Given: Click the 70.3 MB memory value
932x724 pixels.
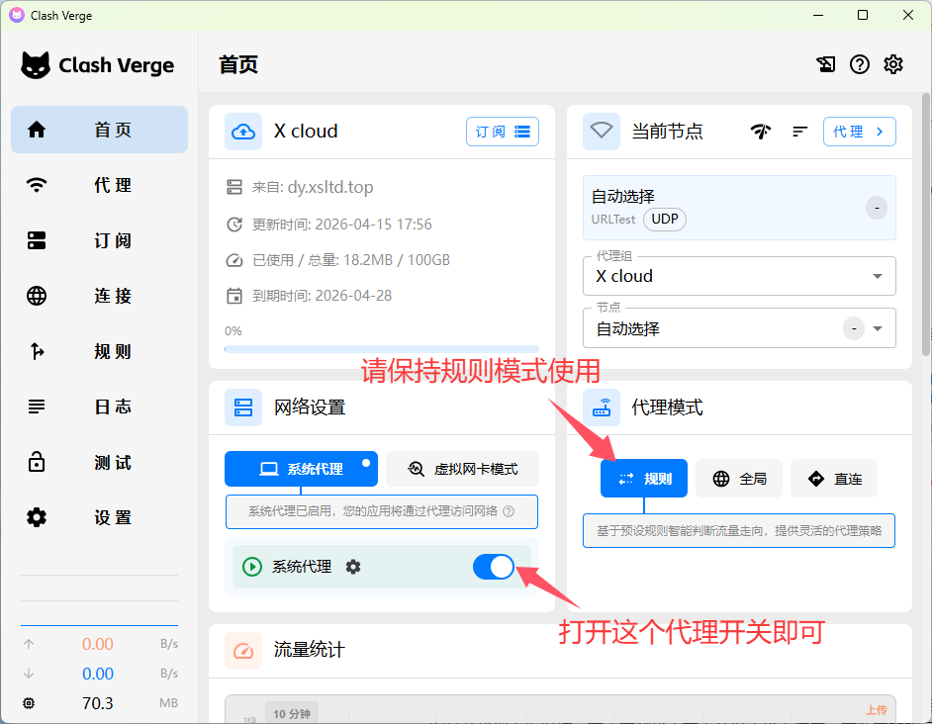Looking at the screenshot, I should click(x=98, y=703).
